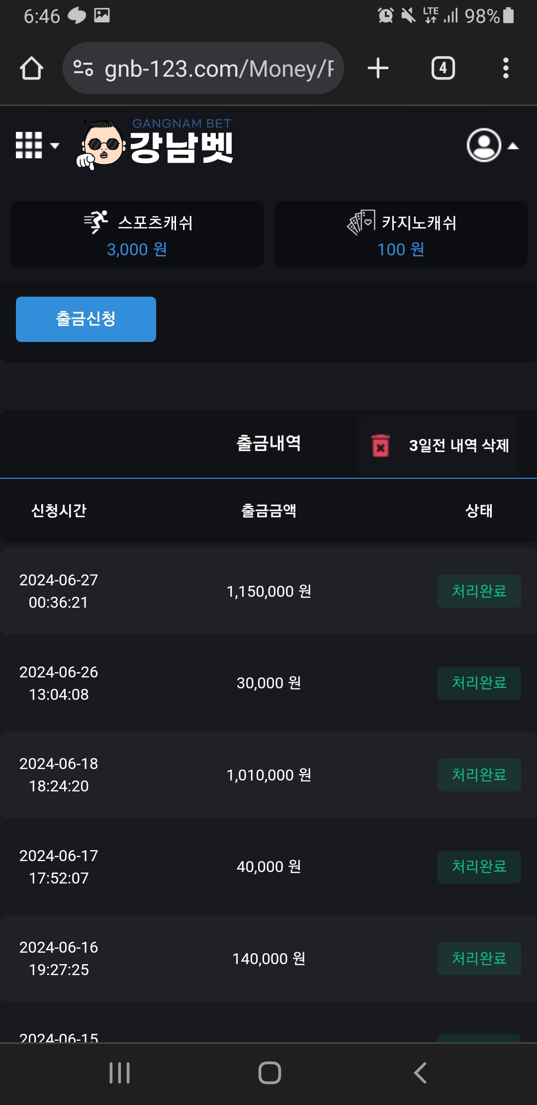Select the 출금내역 tab heading

click(x=268, y=443)
